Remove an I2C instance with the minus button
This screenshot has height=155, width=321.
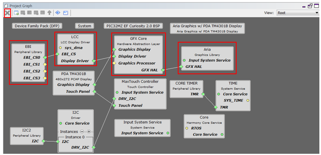coord(82,131)
